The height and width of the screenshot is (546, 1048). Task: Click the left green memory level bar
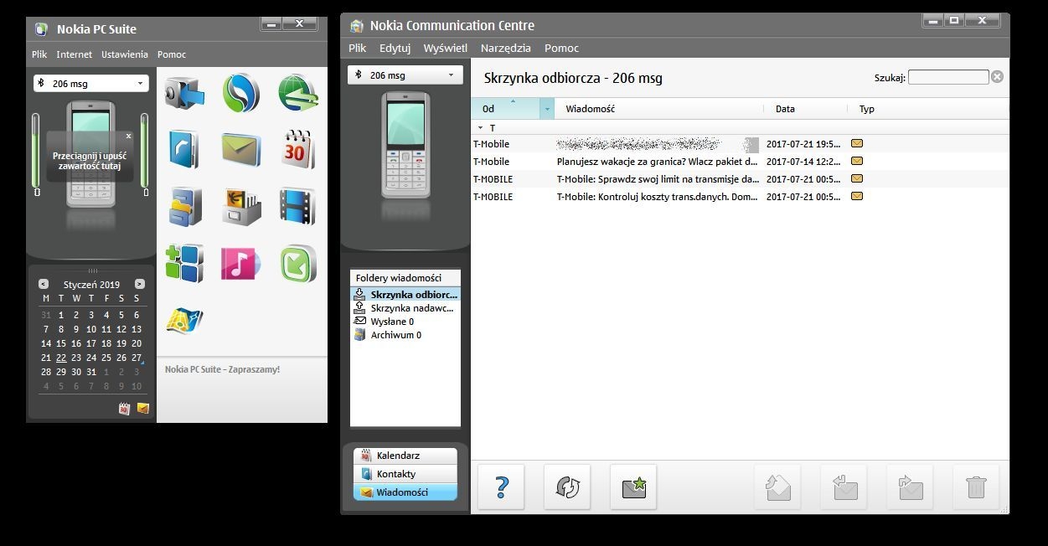pos(36,151)
